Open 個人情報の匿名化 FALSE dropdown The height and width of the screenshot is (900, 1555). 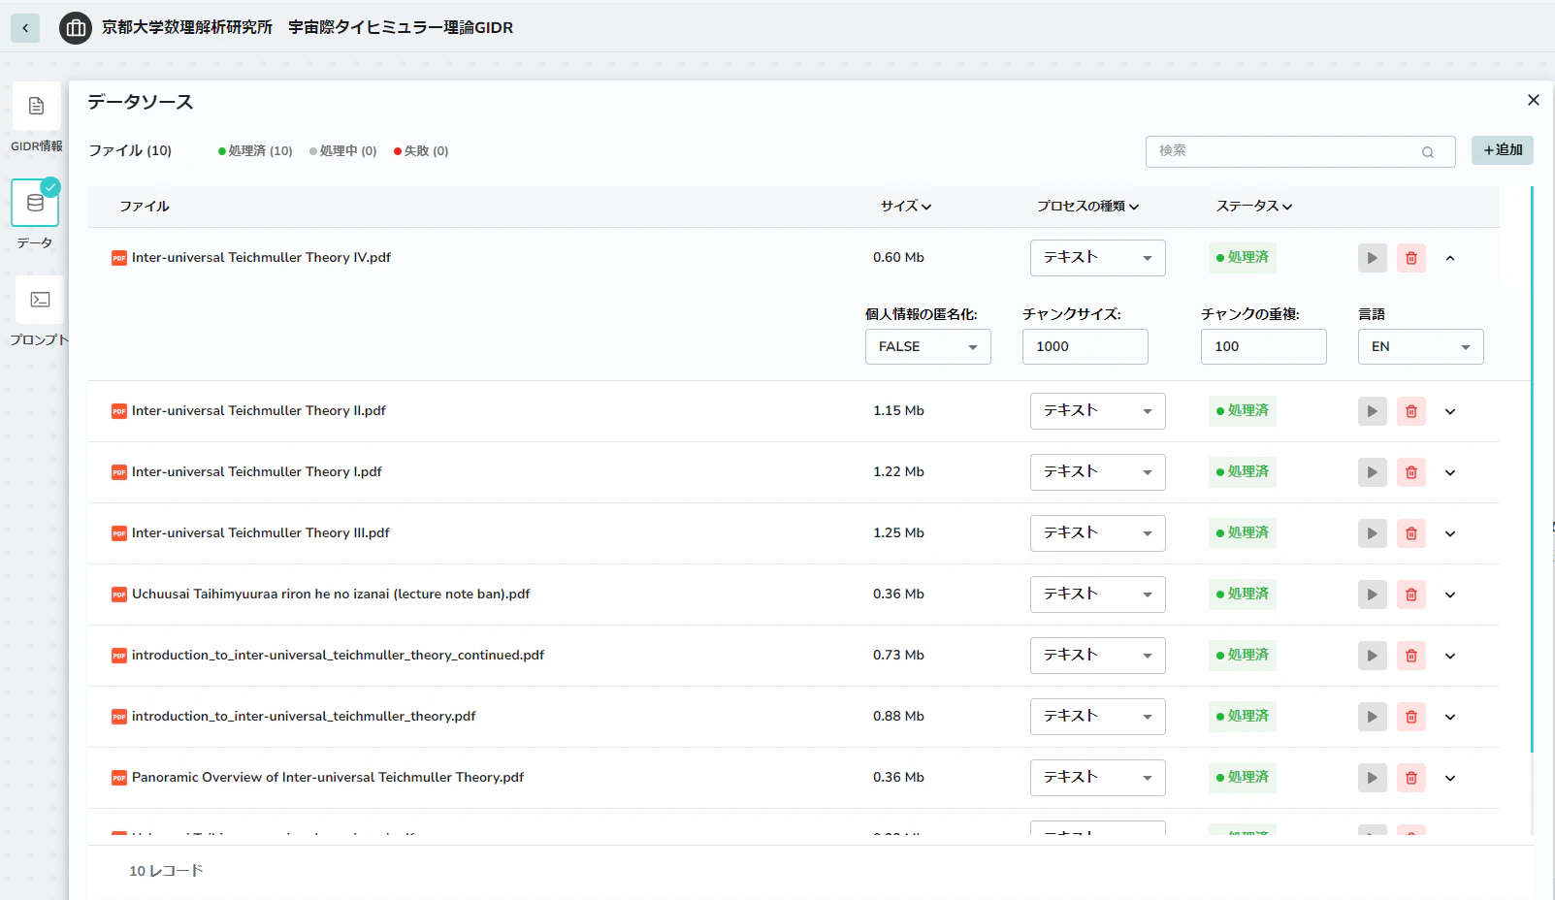(x=928, y=347)
